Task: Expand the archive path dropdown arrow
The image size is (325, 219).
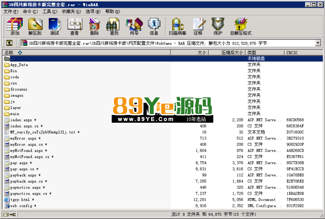Action: [318, 43]
